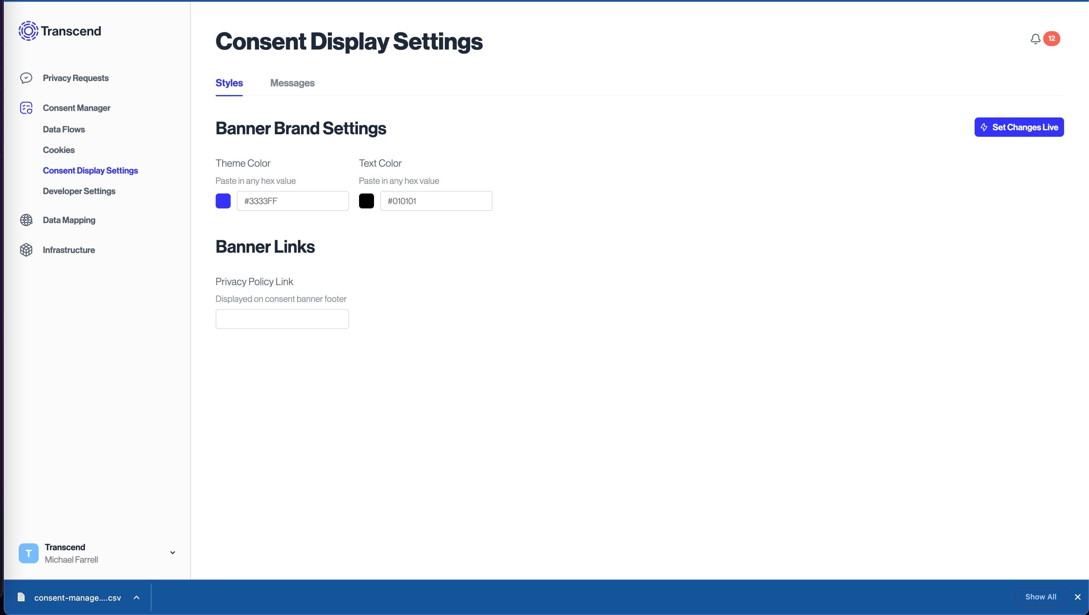Screen dimensions: 1089x615
Task: Select the Styles tab
Action: point(229,83)
